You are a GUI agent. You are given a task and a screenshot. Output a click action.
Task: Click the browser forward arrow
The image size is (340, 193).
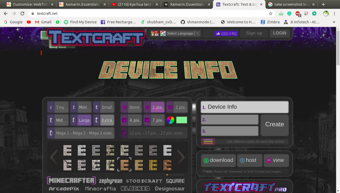14,13
